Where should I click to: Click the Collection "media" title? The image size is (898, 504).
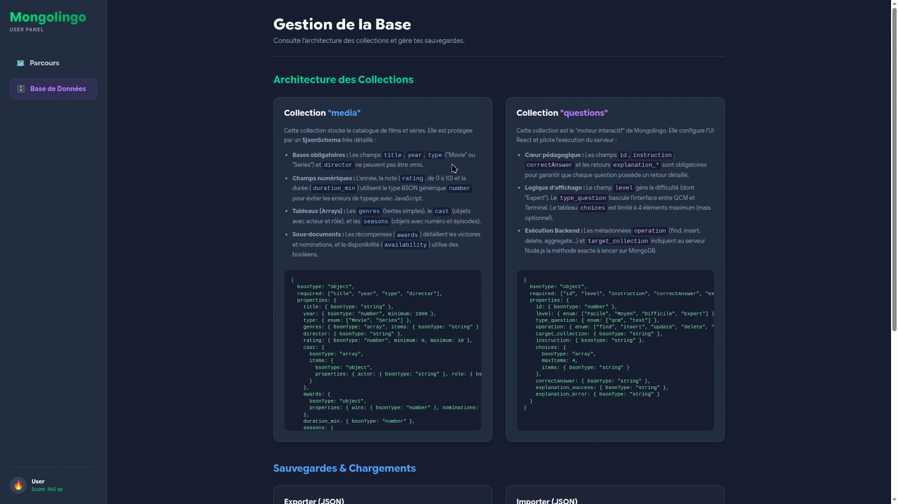pyautogui.click(x=322, y=113)
